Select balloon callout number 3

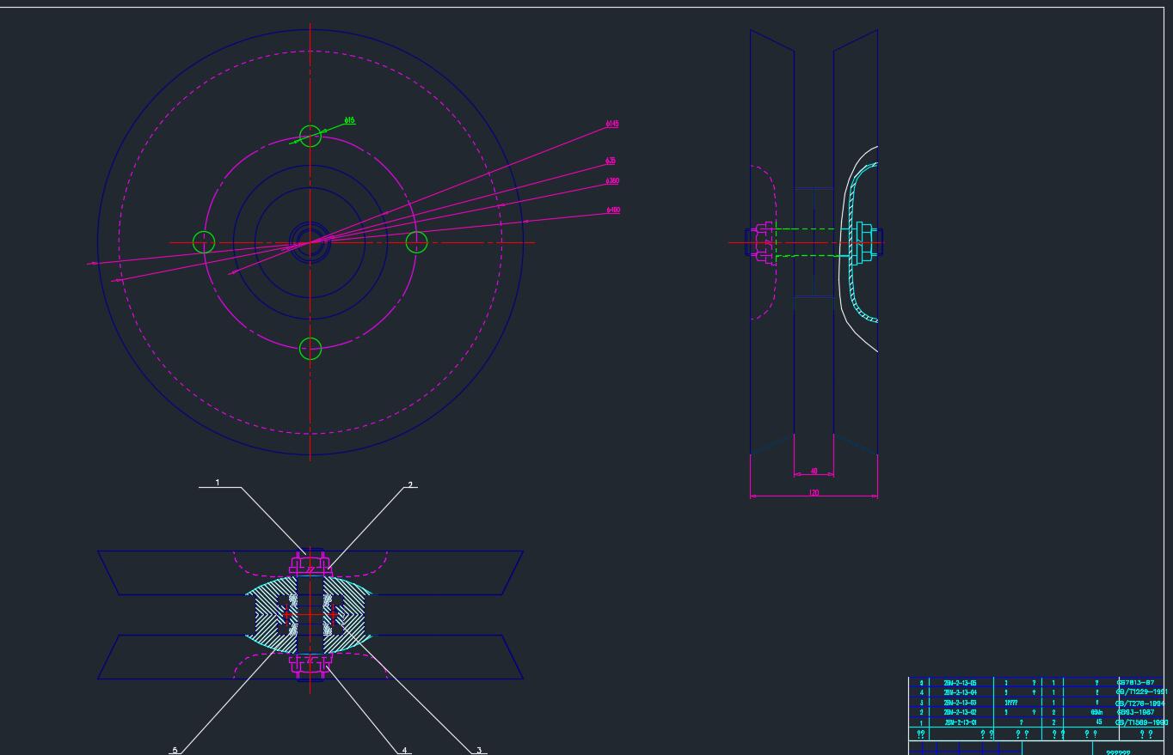[x=479, y=750]
